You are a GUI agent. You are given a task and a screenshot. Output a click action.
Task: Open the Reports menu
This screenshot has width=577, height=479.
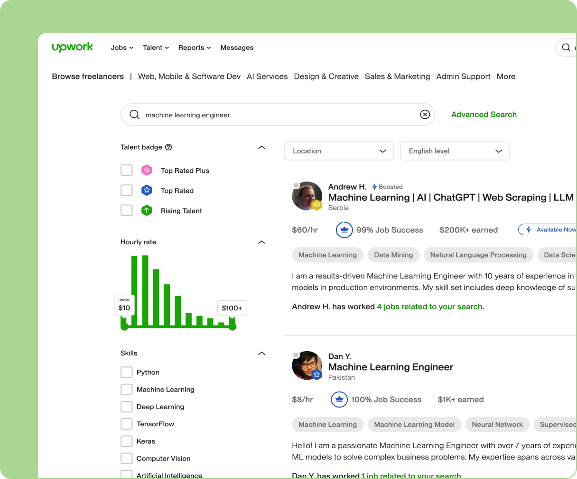pyautogui.click(x=195, y=48)
